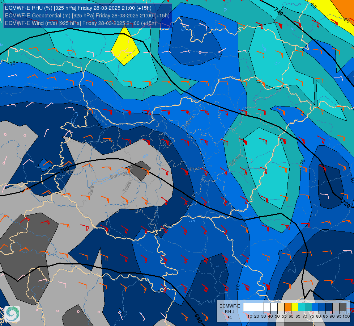Viewport: 354px width, 326px height.
Task: Click the legend tick label 100
Action: tap(346, 316)
